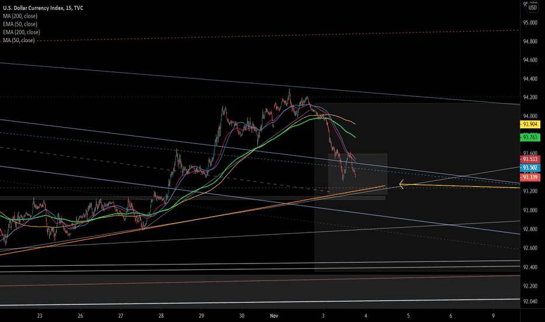Click the blue 93.502 price tag
This screenshot has width=545, height=322.
530,167
